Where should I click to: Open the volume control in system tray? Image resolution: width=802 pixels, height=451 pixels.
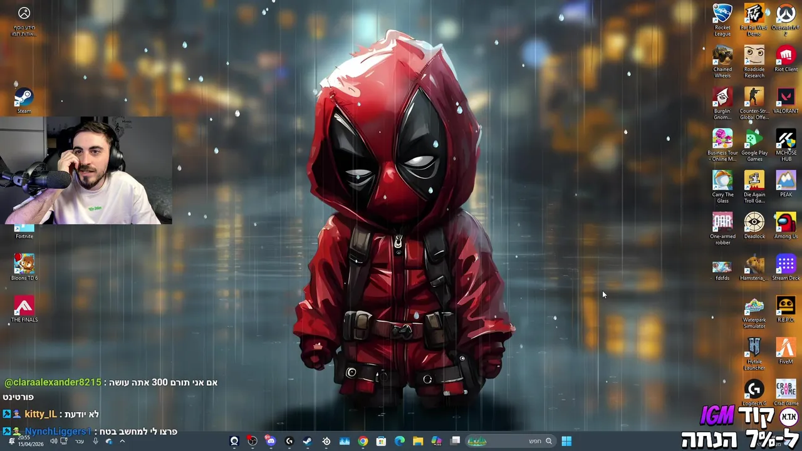pyautogui.click(x=53, y=441)
